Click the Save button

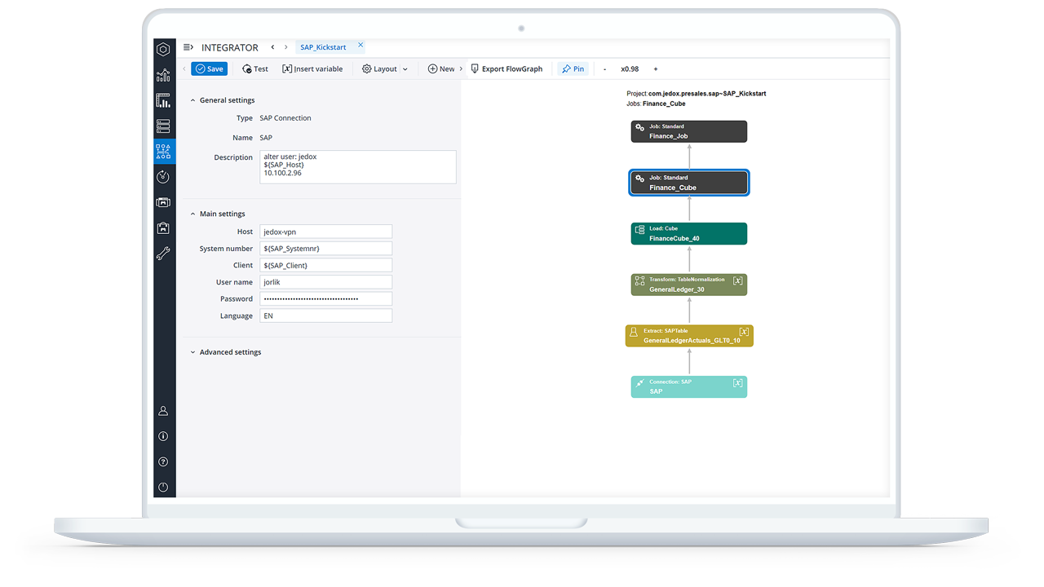pos(210,69)
